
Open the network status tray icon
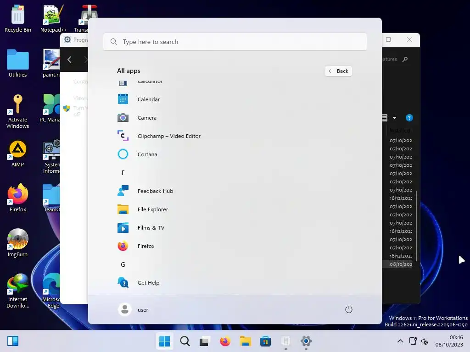tap(413, 341)
